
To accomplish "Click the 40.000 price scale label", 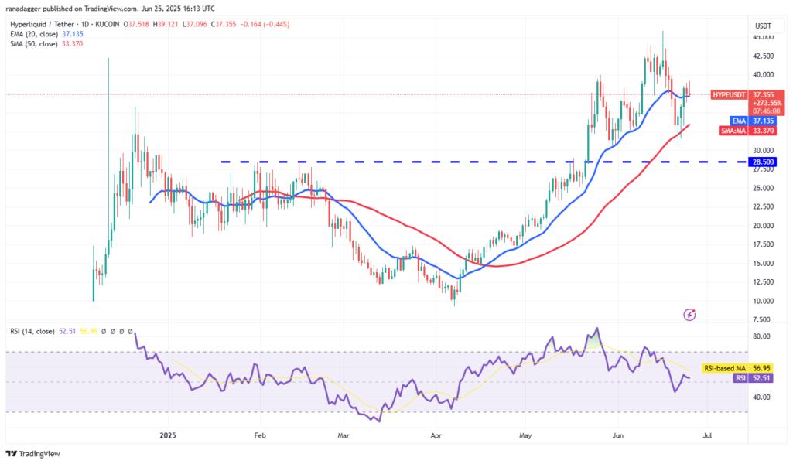I will tap(763, 75).
